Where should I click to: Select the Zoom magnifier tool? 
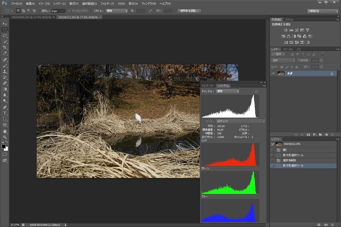tap(5, 137)
